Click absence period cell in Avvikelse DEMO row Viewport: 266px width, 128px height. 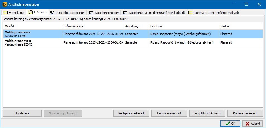(93, 34)
